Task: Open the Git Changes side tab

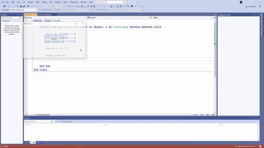Action: pos(262,32)
